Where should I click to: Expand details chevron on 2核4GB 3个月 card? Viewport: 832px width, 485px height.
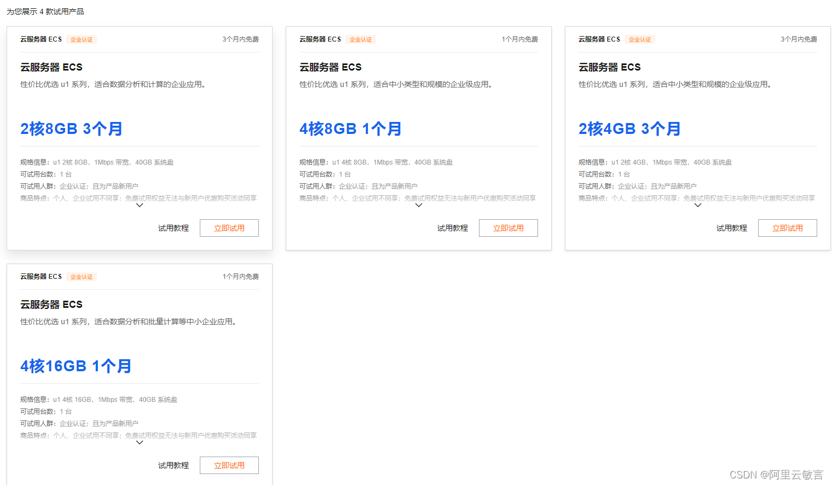[698, 206]
